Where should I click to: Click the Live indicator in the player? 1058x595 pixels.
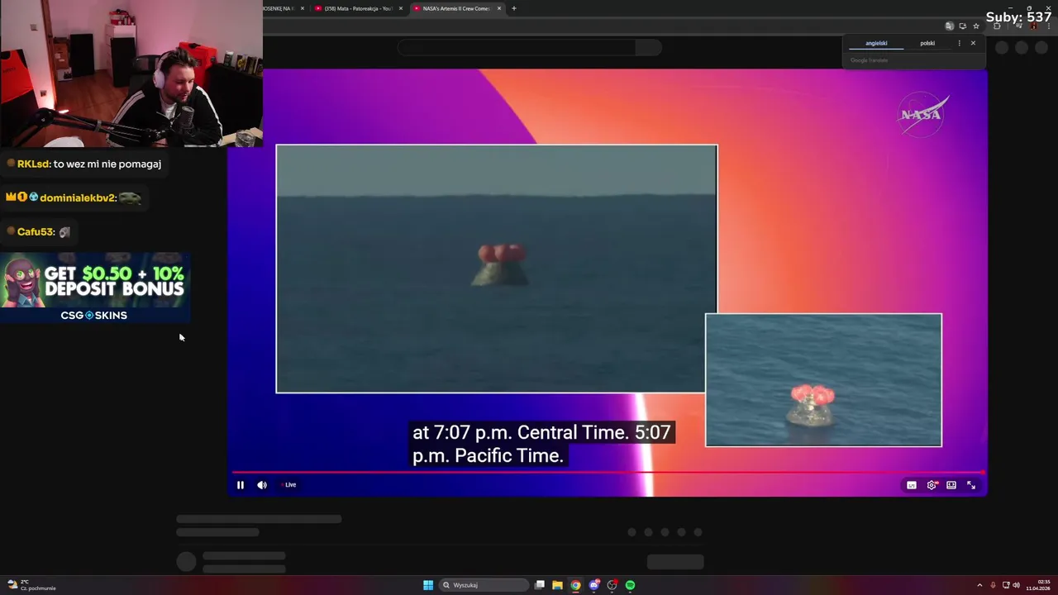click(x=290, y=485)
